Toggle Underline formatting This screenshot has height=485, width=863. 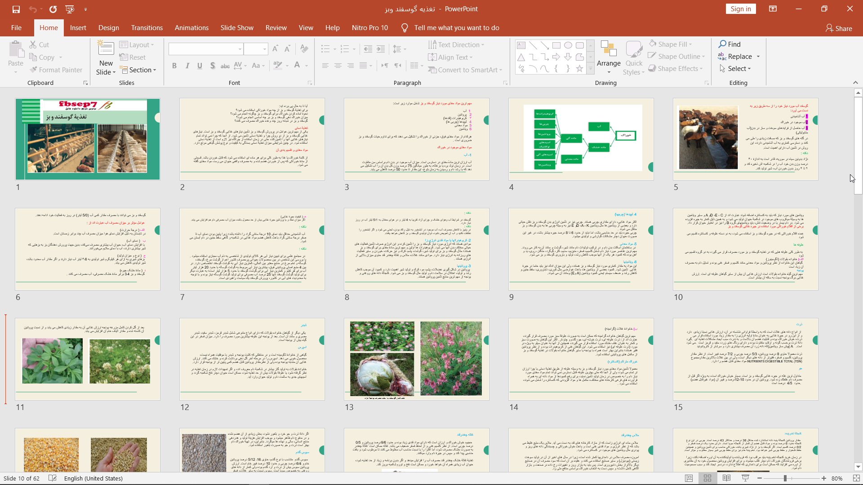pos(200,66)
